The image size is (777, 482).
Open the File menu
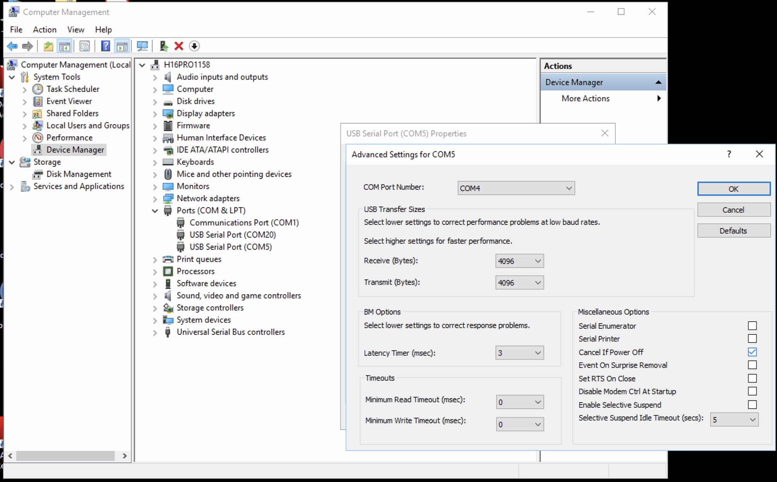[16, 29]
